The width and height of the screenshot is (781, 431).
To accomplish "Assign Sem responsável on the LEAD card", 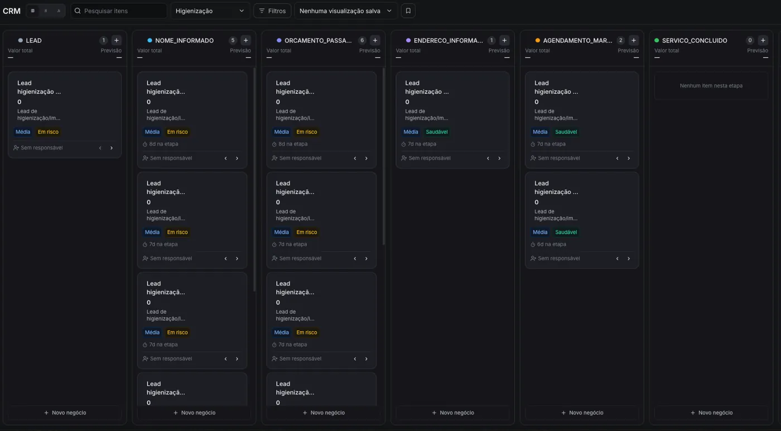I will click(38, 148).
